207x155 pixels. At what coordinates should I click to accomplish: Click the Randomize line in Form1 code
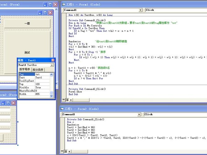click(x=75, y=42)
